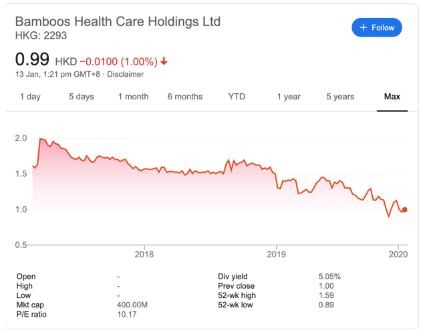Select the 1 day tab

click(x=30, y=97)
